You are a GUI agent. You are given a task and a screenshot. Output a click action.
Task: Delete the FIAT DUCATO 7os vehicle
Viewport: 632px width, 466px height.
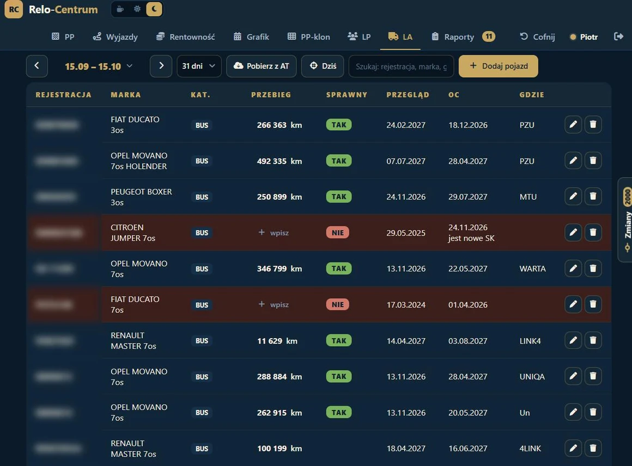point(593,304)
